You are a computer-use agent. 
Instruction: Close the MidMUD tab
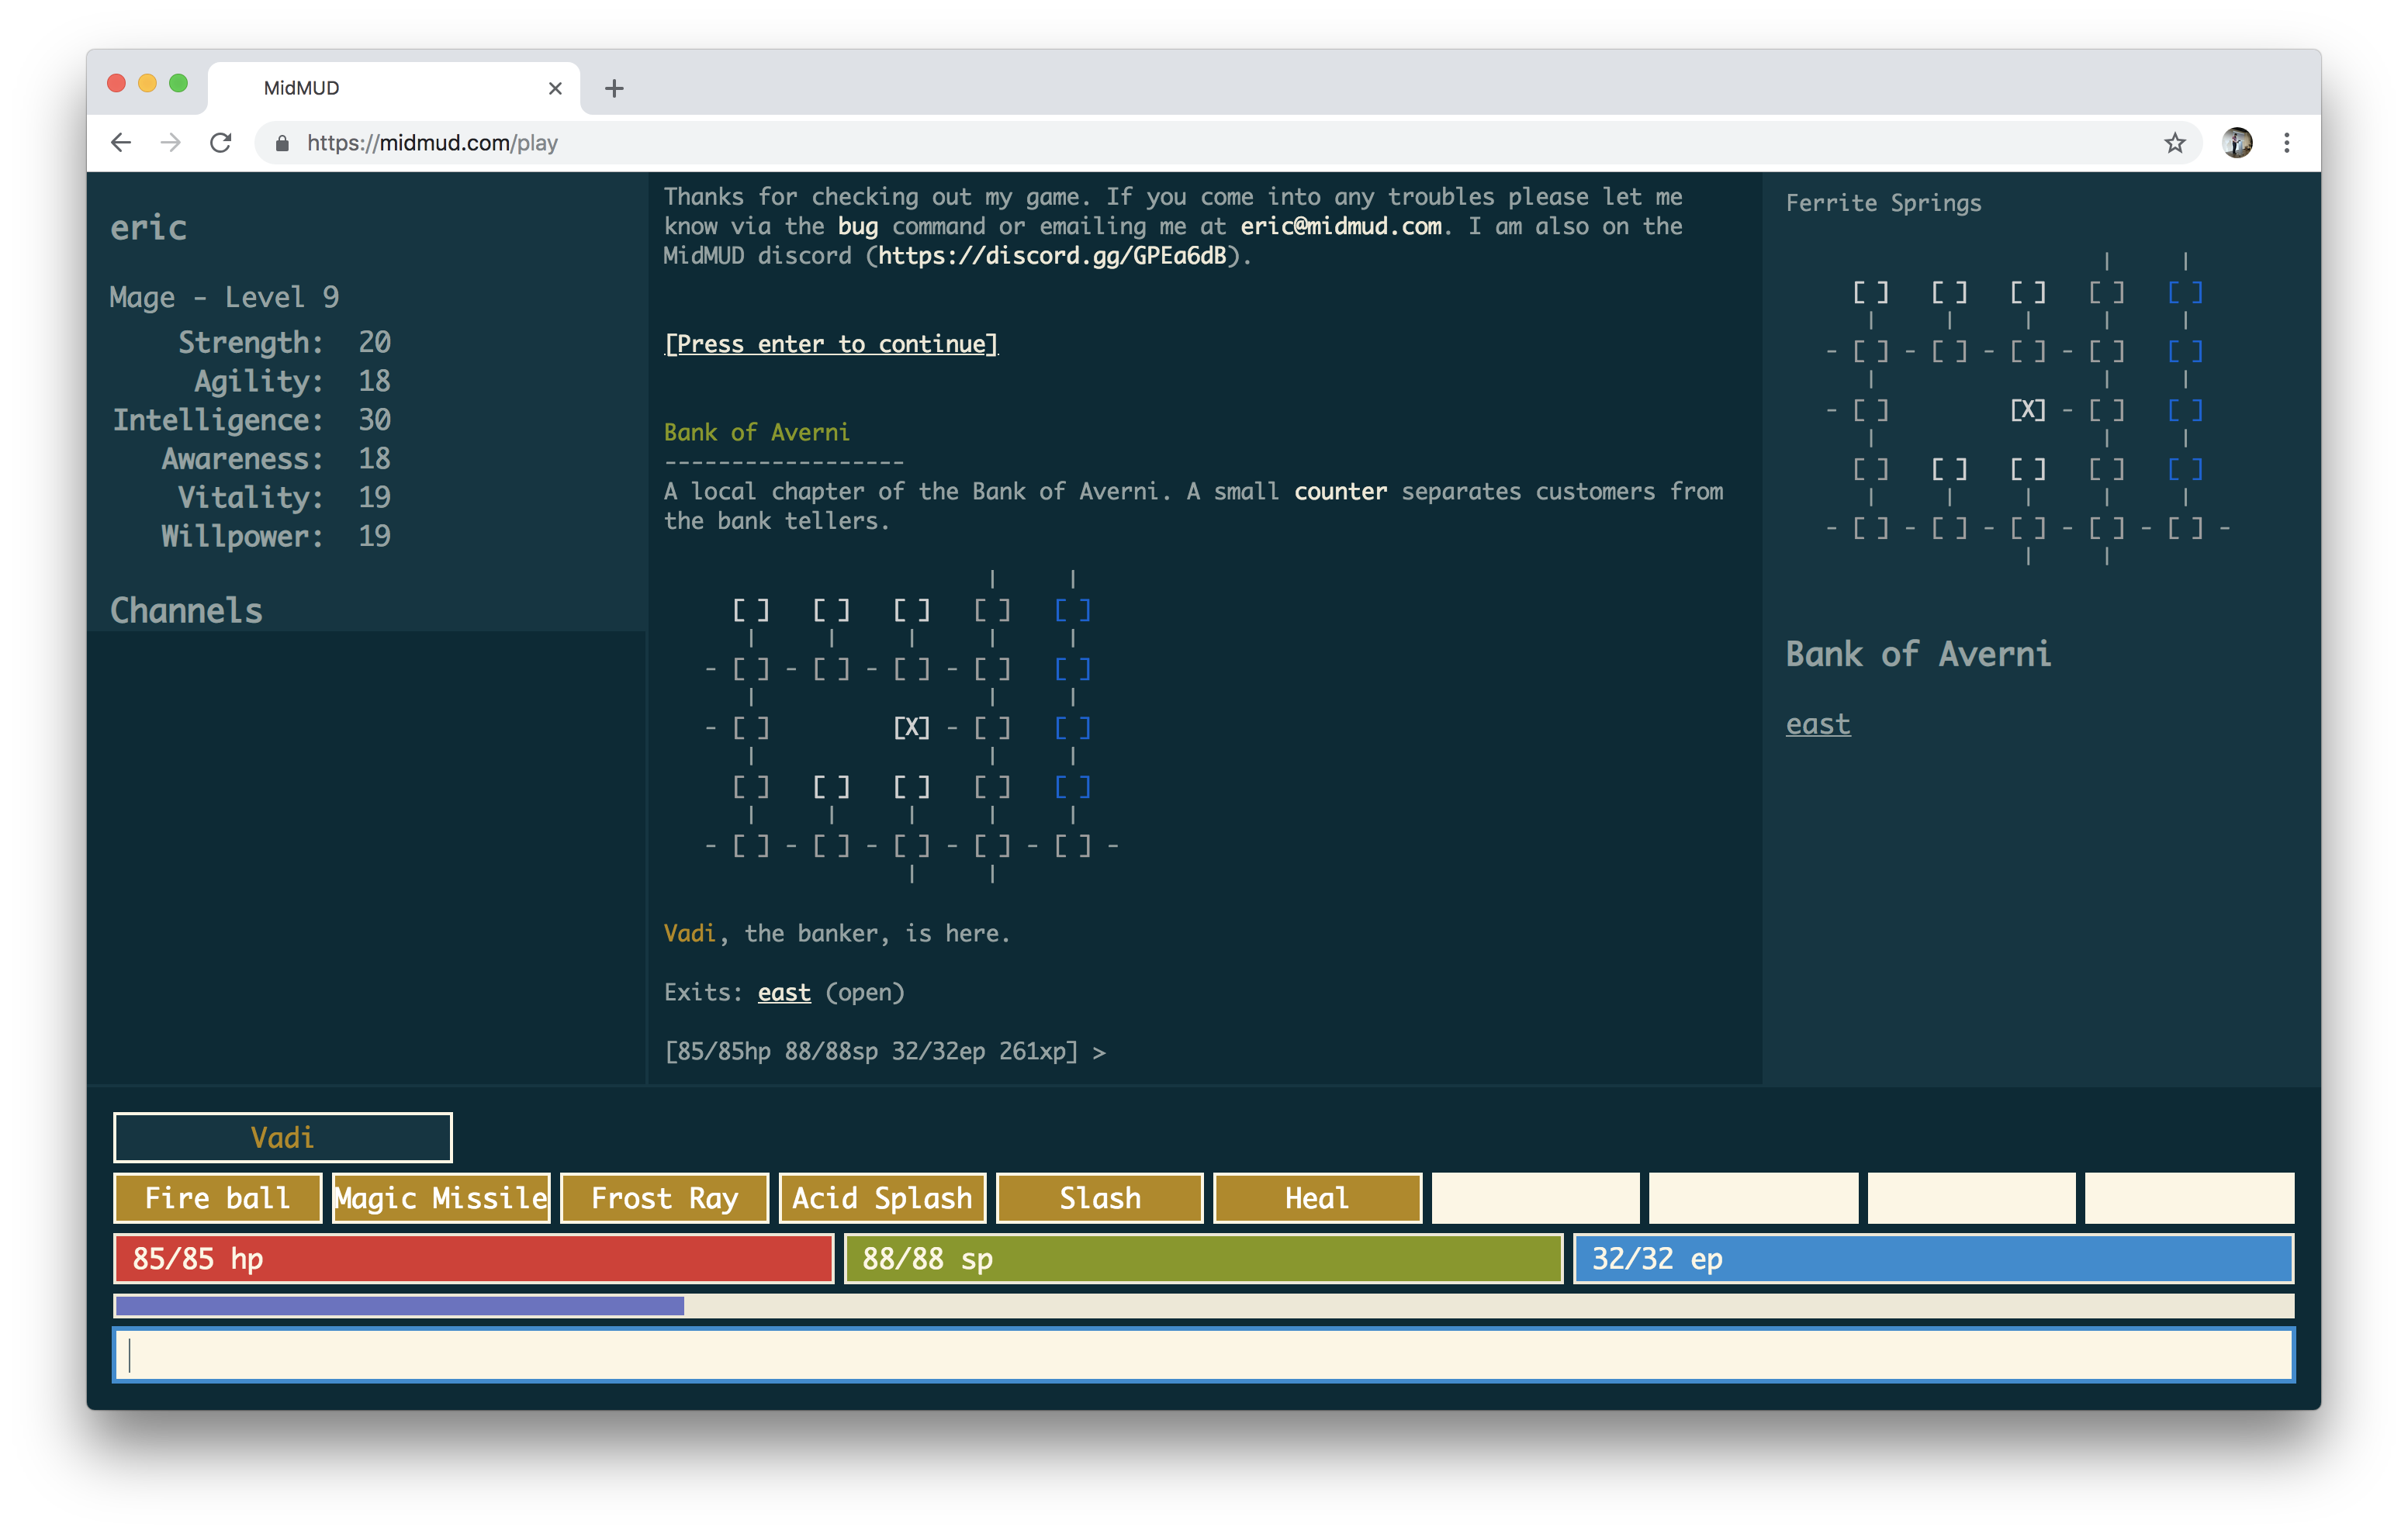[555, 88]
